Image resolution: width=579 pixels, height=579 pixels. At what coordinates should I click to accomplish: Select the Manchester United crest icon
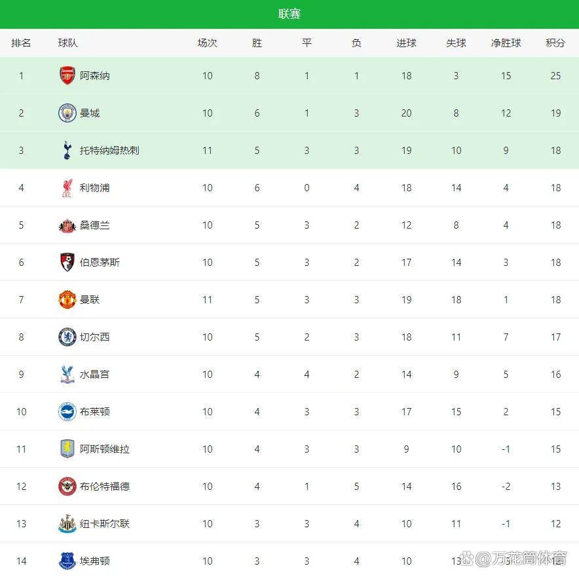pos(67,300)
